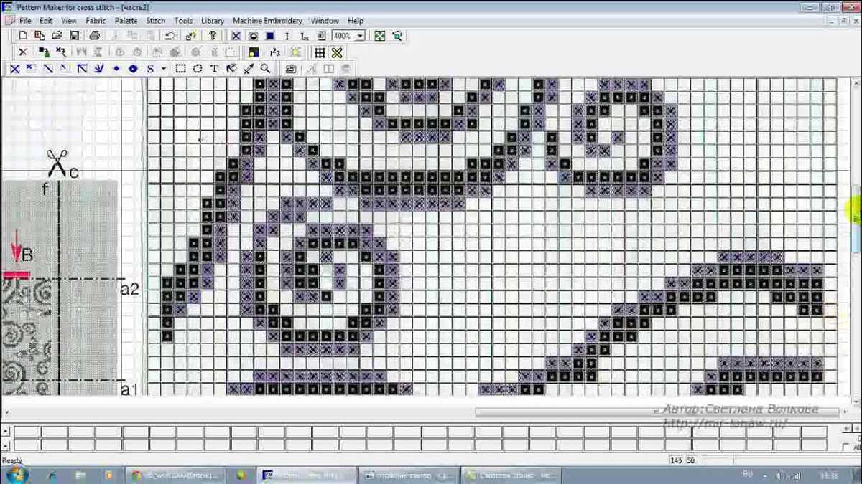
Task: Undo the last action
Action: [x=170, y=36]
